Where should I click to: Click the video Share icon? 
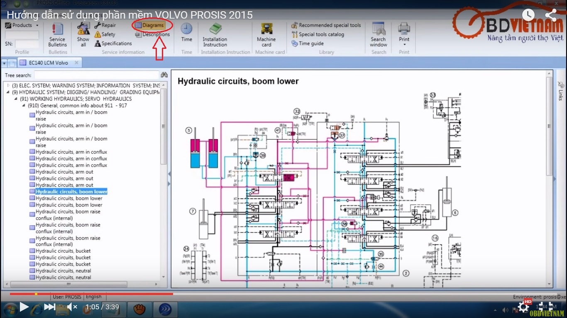coord(551,15)
